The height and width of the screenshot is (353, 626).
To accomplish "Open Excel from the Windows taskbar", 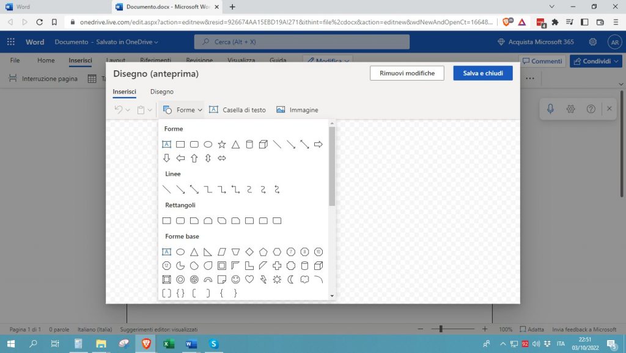I will (168, 344).
